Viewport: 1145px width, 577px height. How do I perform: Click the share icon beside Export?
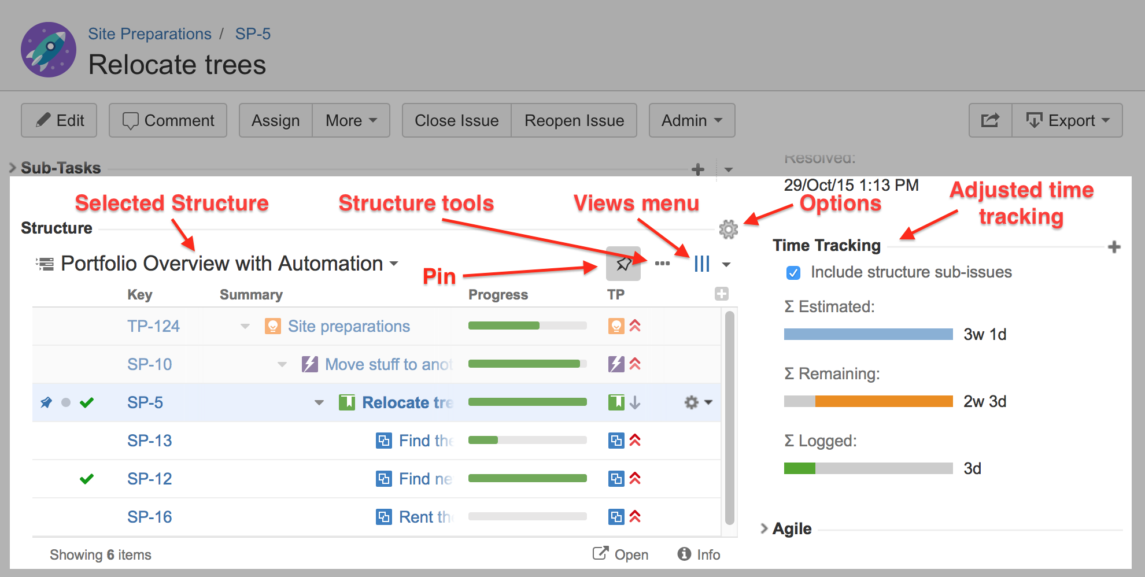pos(990,120)
